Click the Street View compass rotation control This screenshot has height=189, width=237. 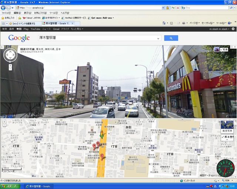10,55
